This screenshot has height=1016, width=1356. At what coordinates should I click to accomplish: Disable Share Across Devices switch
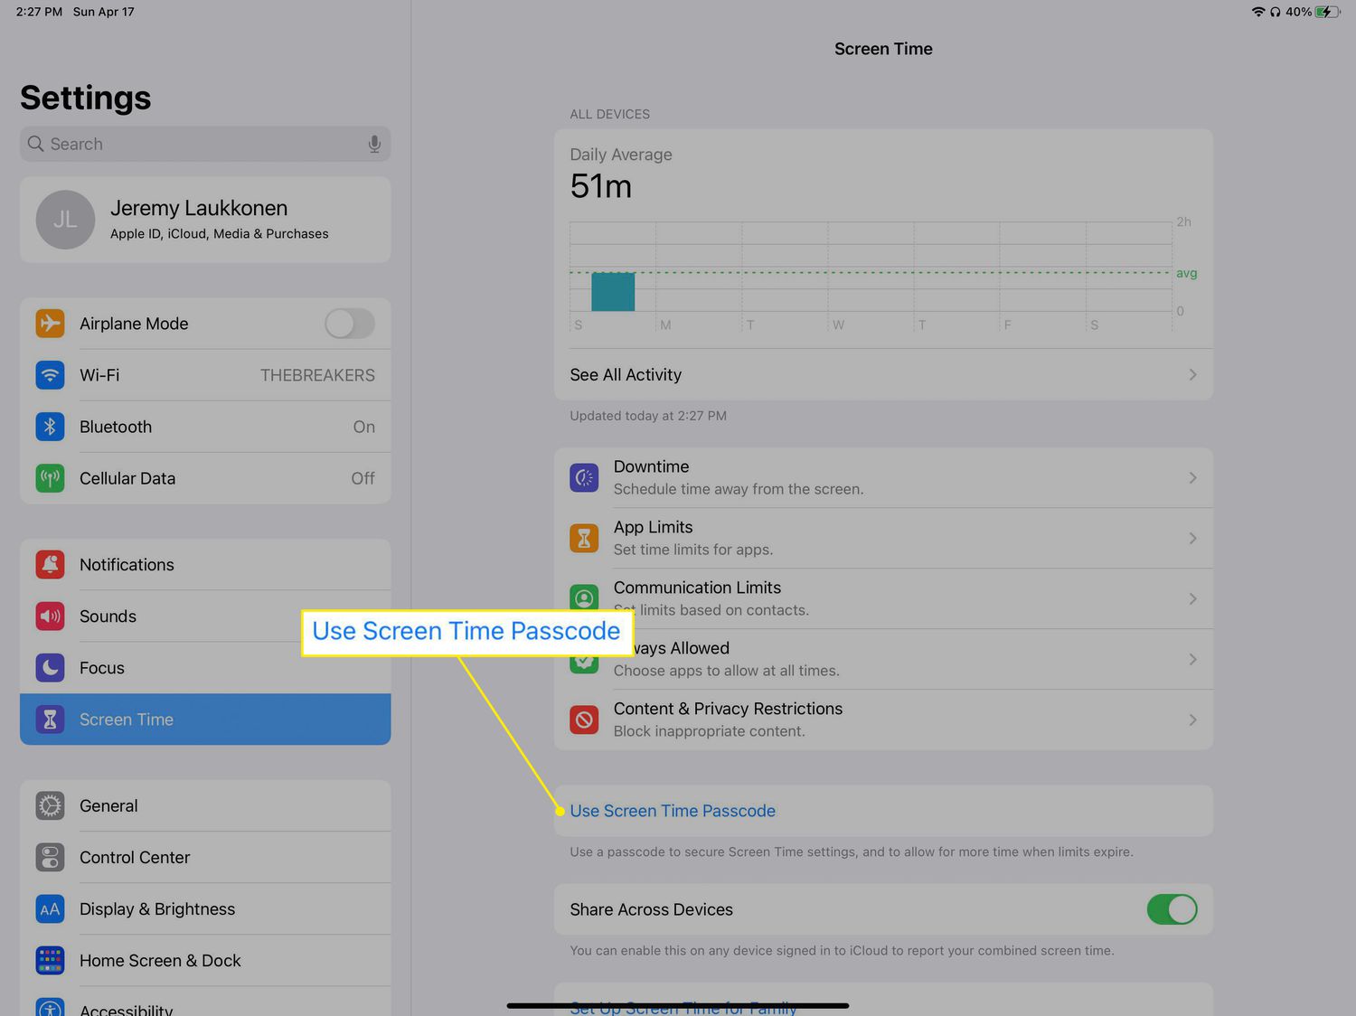[x=1172, y=909]
